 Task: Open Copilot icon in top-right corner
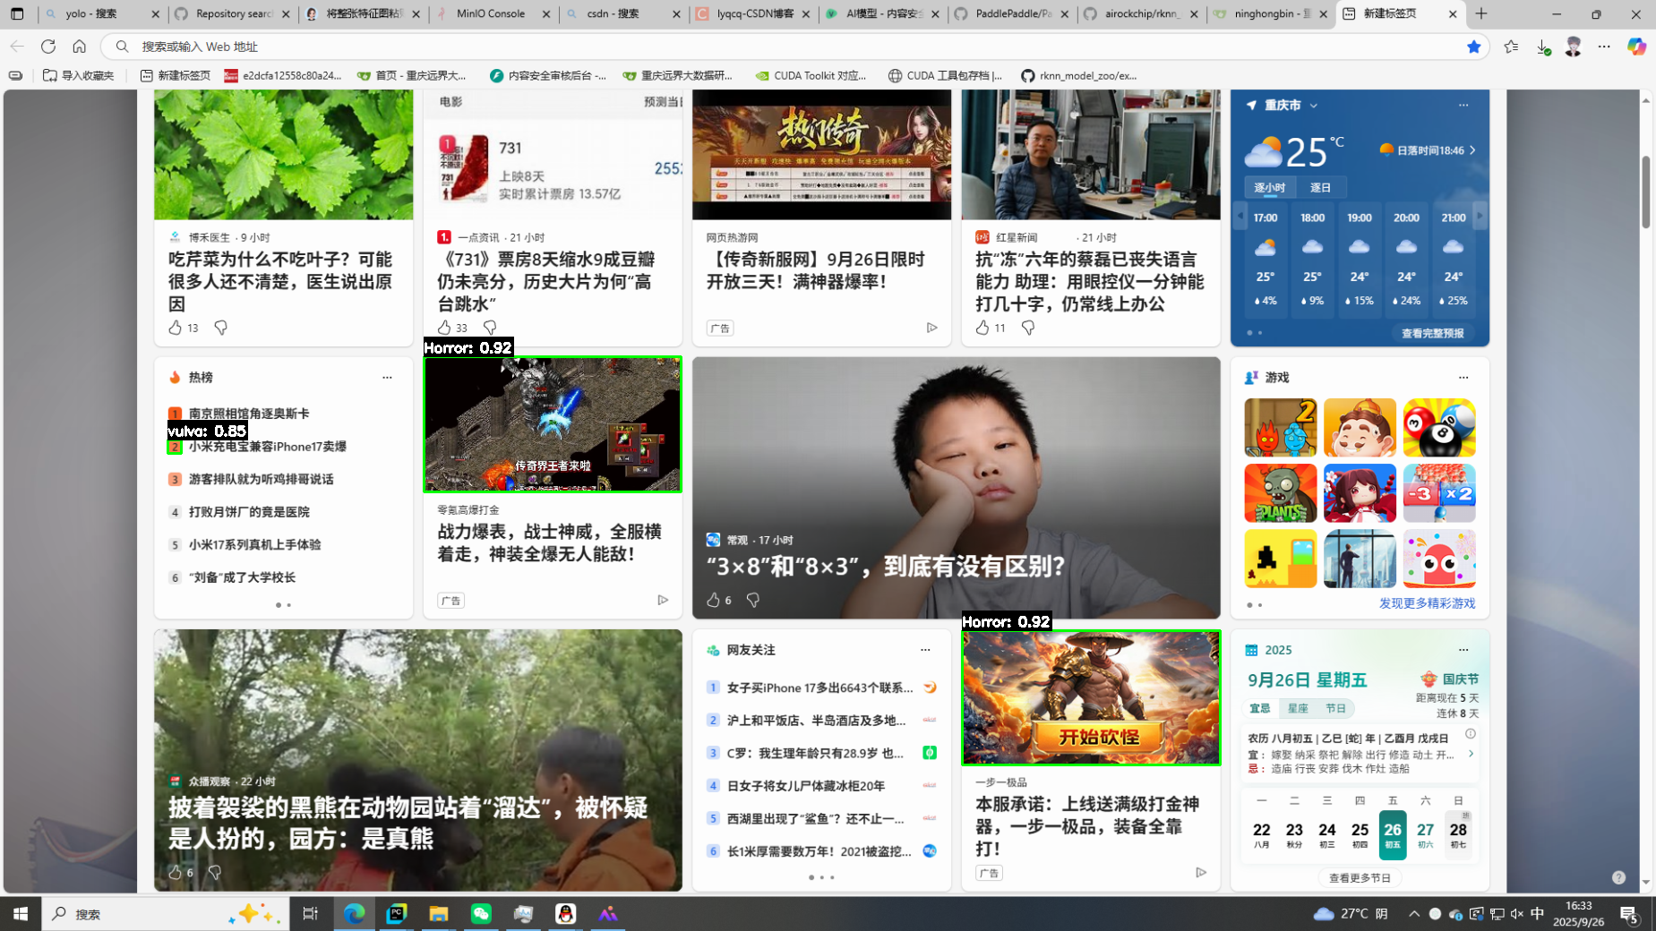[x=1636, y=47]
